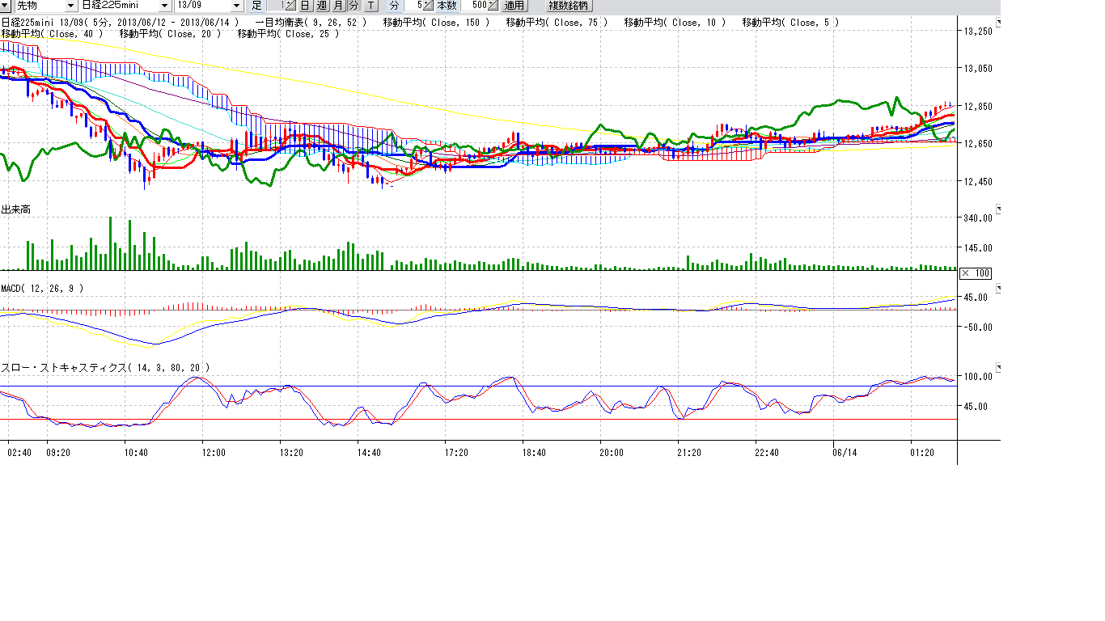Switch to tick chart with T button
Screen dimensions: 1105x621
[x=370, y=6]
